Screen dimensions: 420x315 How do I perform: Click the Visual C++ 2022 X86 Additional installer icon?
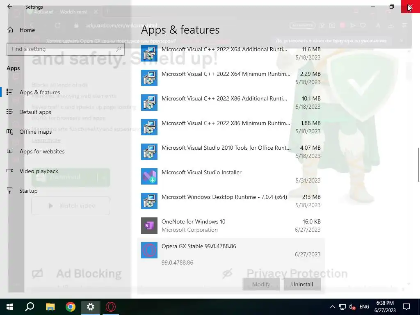point(149,103)
